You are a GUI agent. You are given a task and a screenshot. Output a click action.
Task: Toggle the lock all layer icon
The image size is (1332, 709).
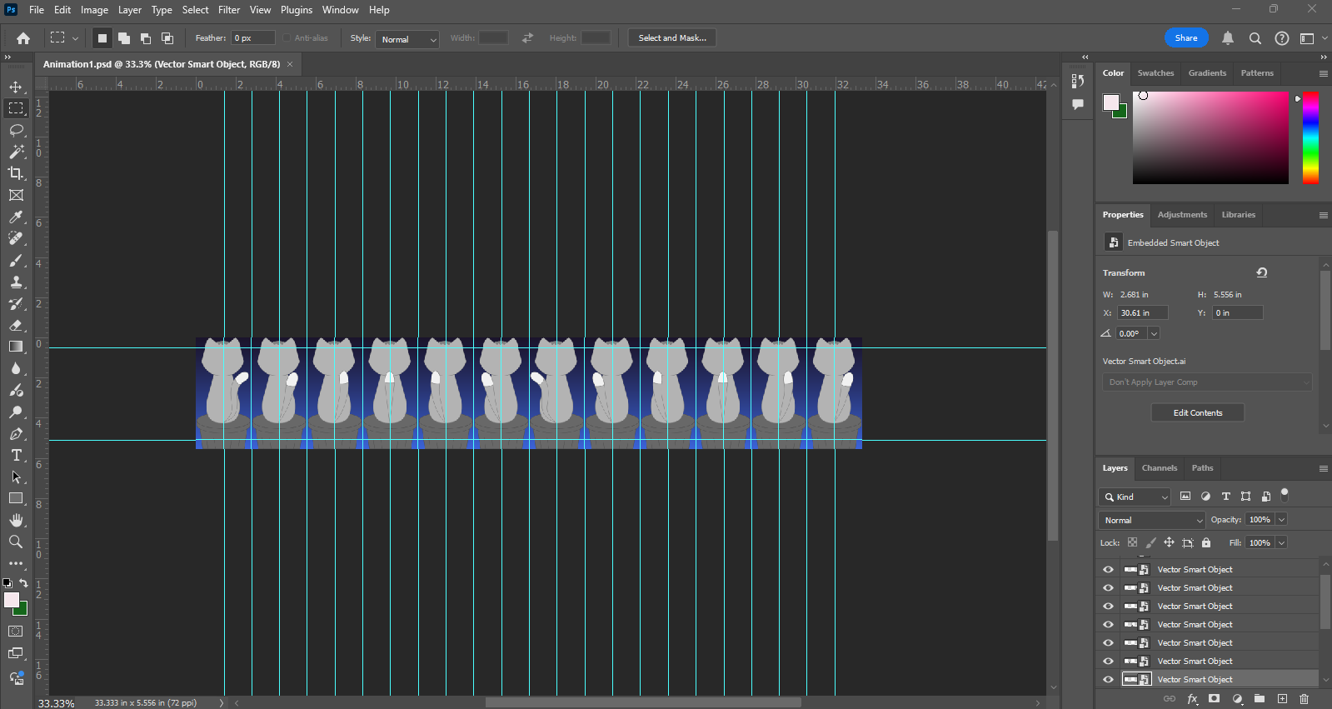(1205, 542)
